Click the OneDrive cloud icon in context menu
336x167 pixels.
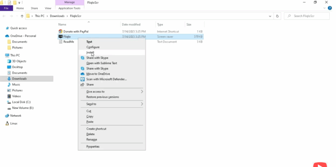point(83,74)
